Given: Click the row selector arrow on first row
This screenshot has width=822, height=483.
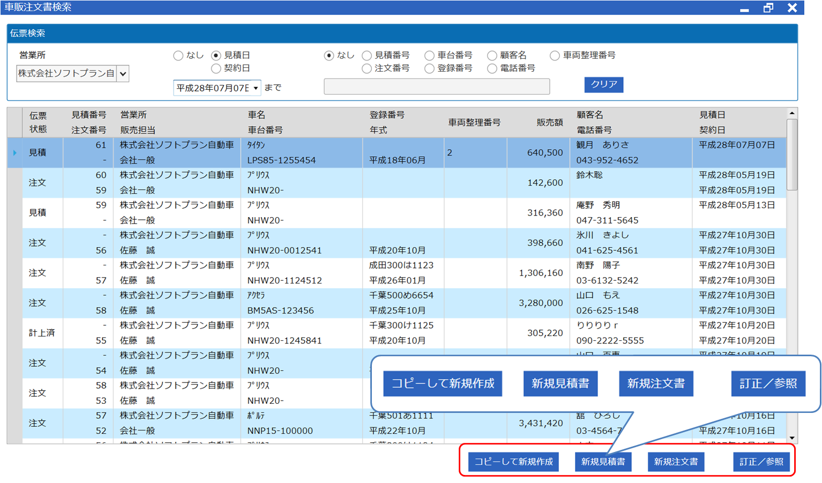Looking at the screenshot, I should click(14, 153).
